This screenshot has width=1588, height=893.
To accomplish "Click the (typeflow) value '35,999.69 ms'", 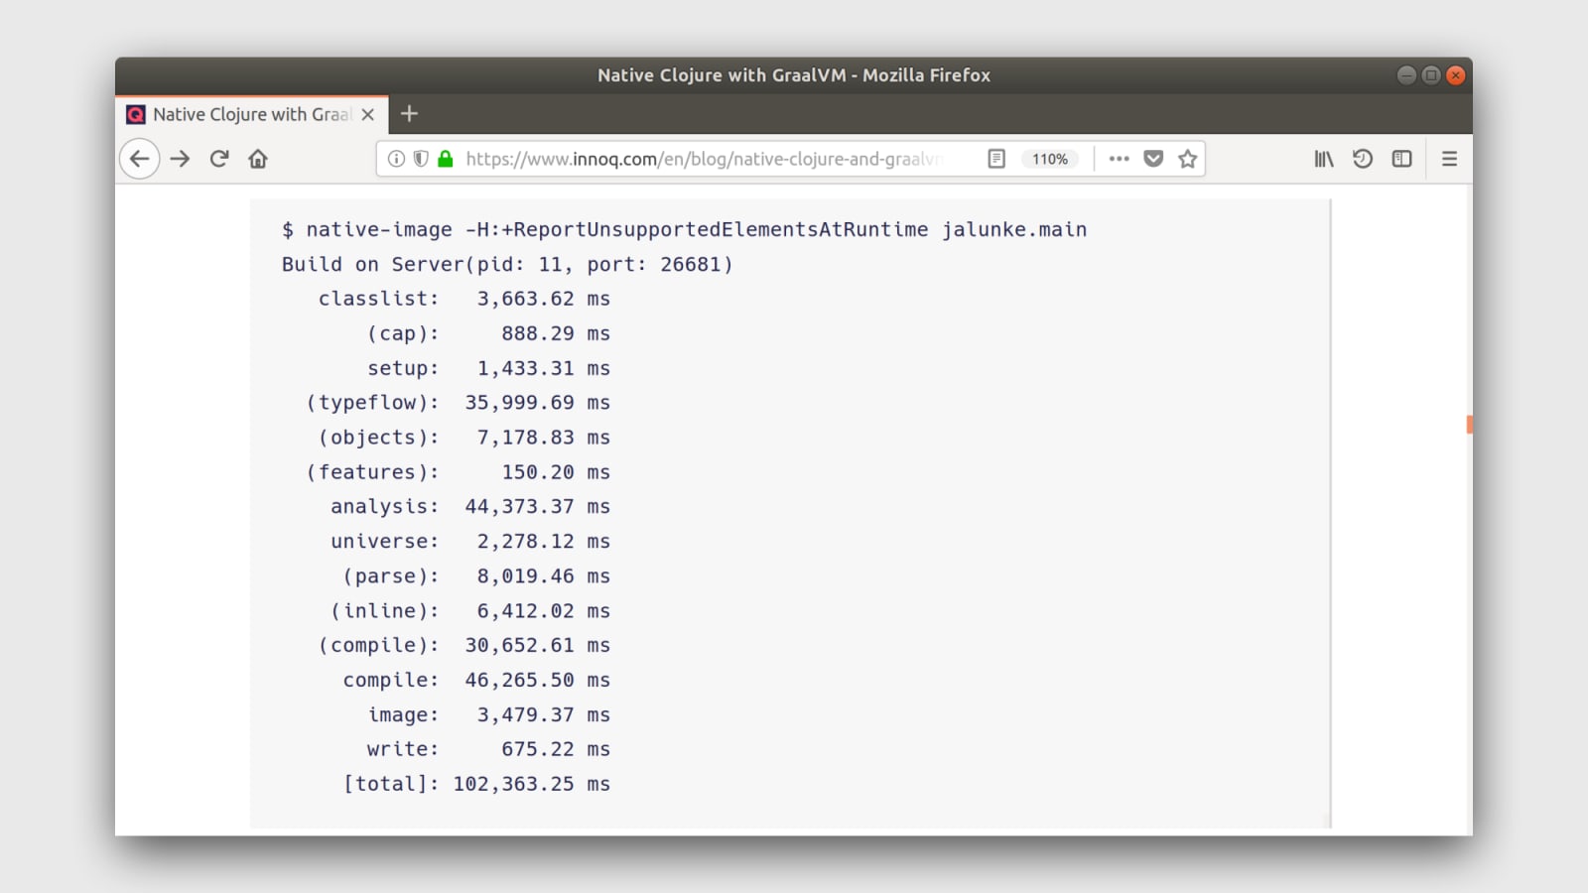I will (x=538, y=403).
